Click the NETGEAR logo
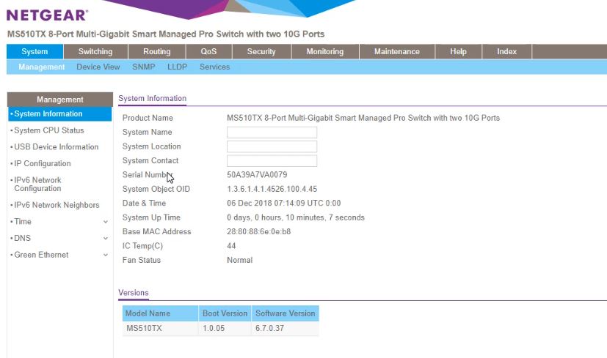This screenshot has height=358, width=607. point(47,15)
